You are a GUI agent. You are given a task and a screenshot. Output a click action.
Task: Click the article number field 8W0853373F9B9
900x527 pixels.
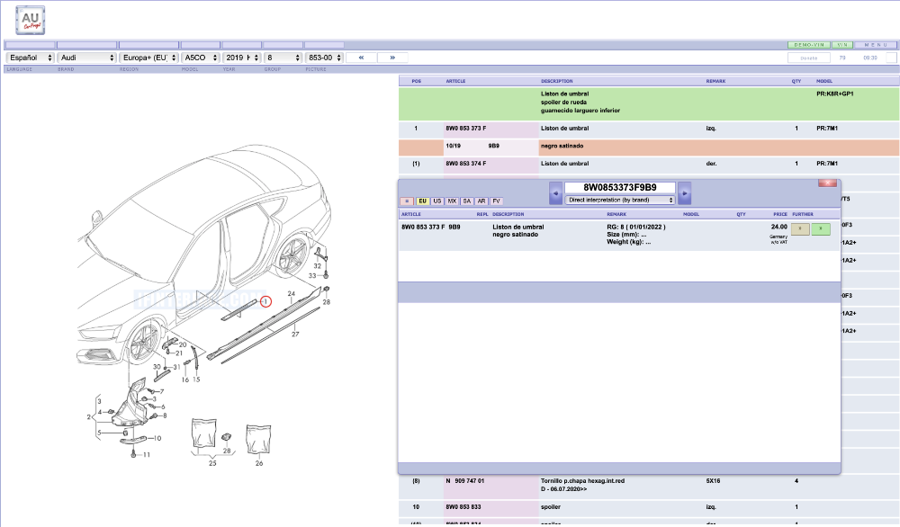click(x=620, y=188)
